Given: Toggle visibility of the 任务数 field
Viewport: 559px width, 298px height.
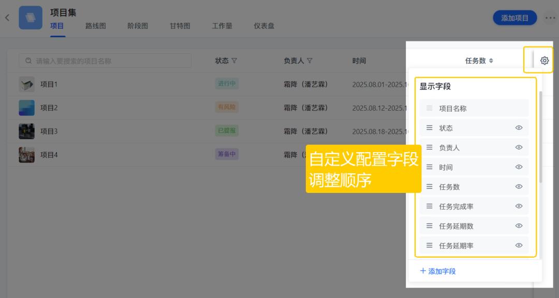Looking at the screenshot, I should point(519,187).
